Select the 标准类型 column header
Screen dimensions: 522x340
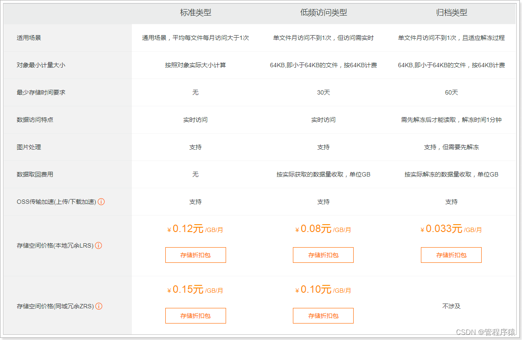coord(195,13)
